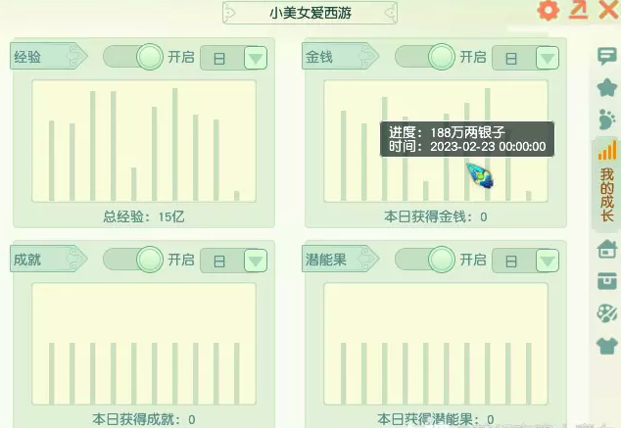The height and width of the screenshot is (428, 621).
Task: Open the storage box sidebar icon
Action: click(x=606, y=281)
